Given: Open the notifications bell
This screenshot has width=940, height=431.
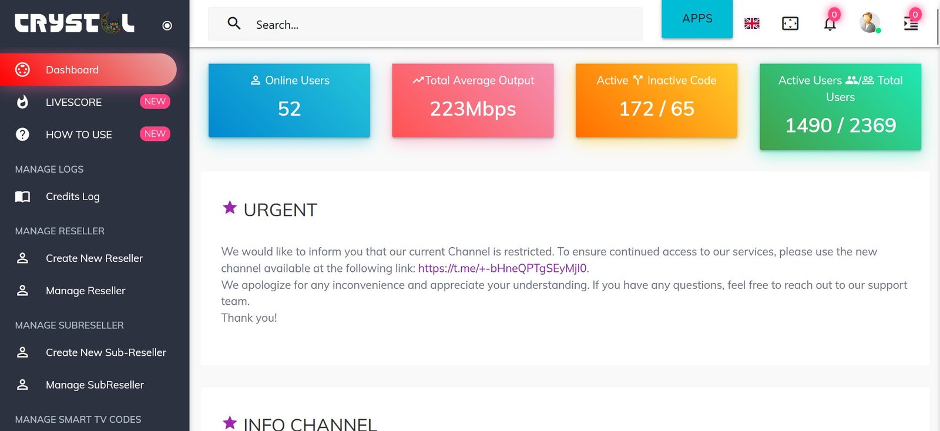Looking at the screenshot, I should tap(830, 24).
